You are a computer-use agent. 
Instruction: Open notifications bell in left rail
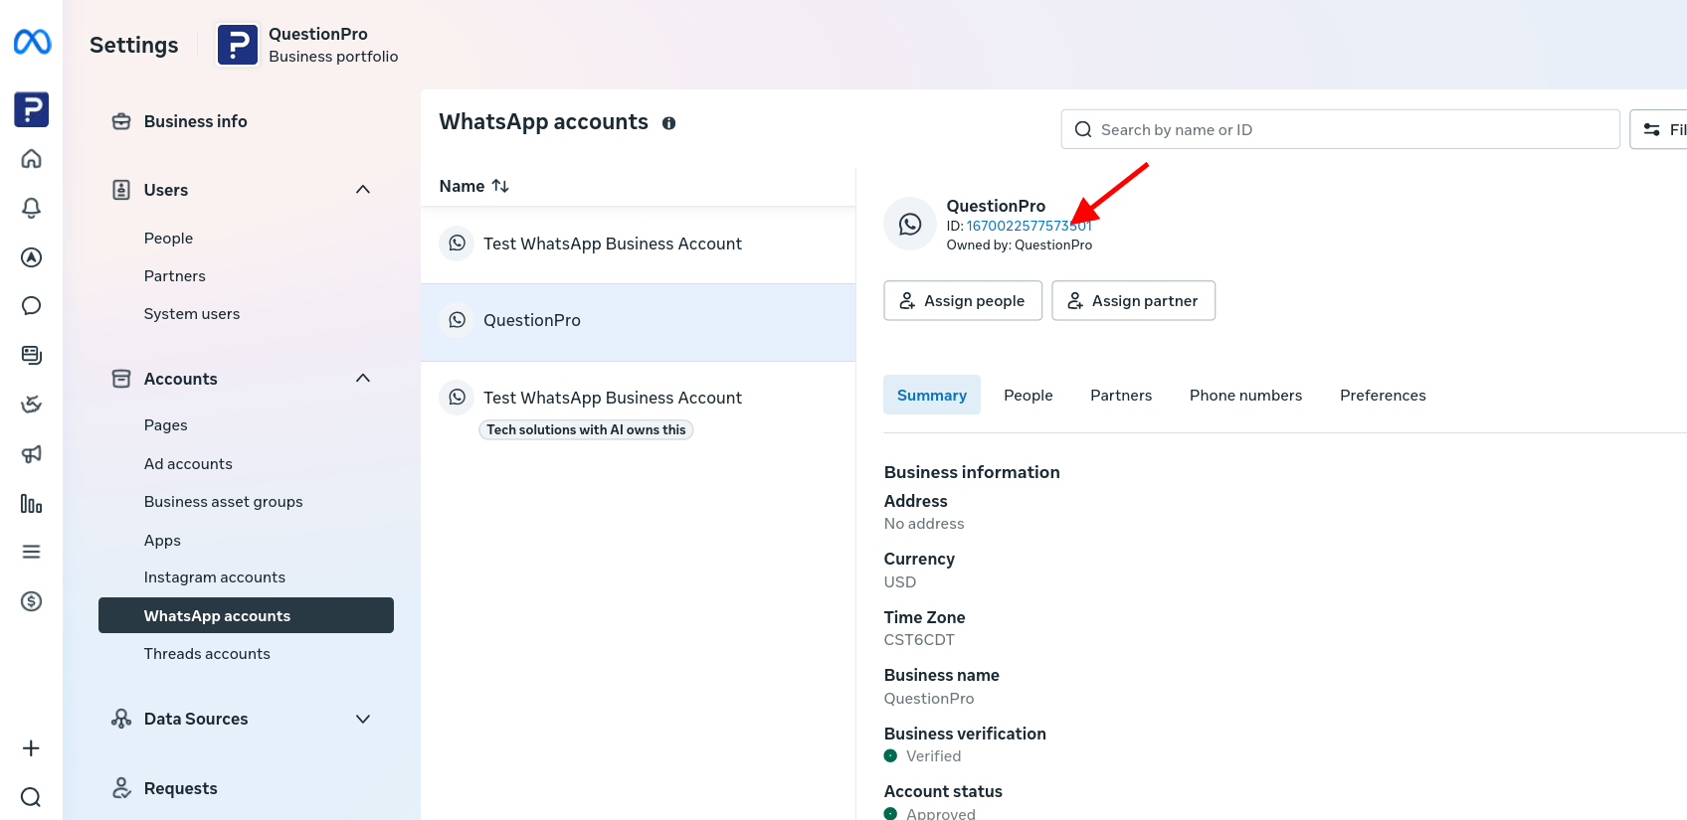(x=32, y=208)
